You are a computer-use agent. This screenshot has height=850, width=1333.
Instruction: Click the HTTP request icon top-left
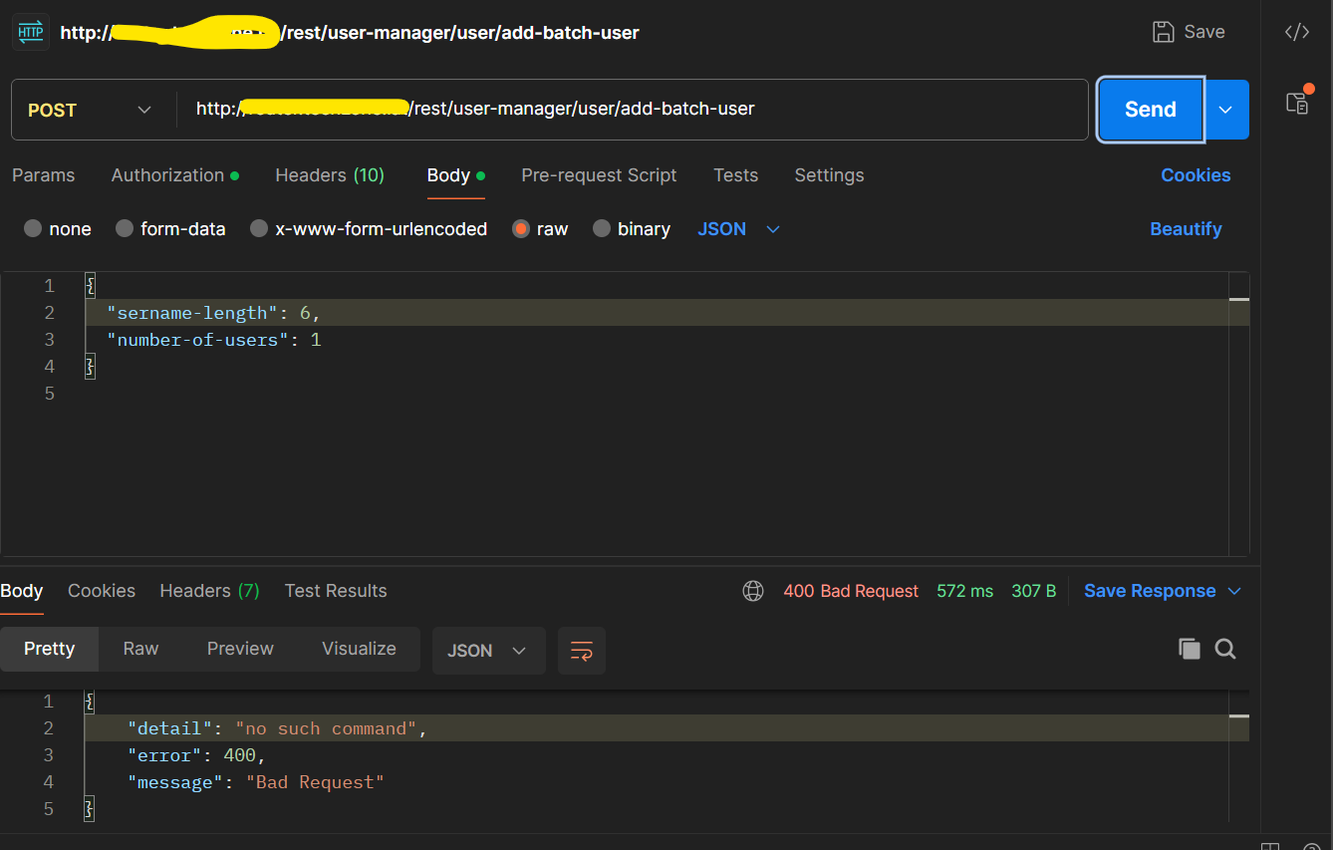tap(31, 31)
